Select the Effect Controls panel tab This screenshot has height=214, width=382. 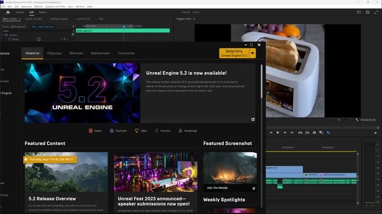[x=10, y=19]
